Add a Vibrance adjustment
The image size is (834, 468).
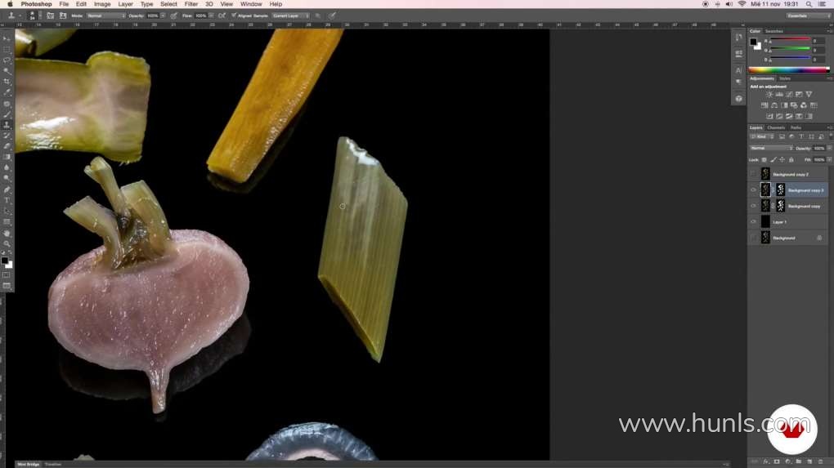pos(809,95)
